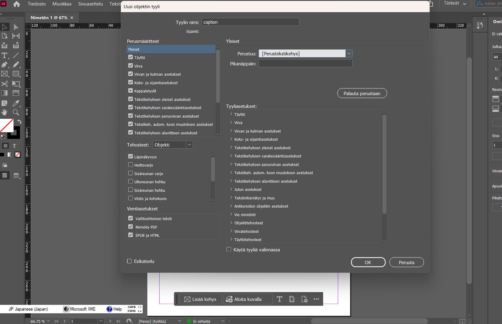Screen dimensions: 502x324
Task: Click the text frame T icon in bottom bar
Action: 279,299
